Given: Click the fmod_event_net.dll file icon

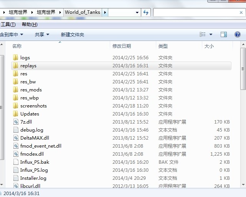Looking at the screenshot, I should 16,146.
